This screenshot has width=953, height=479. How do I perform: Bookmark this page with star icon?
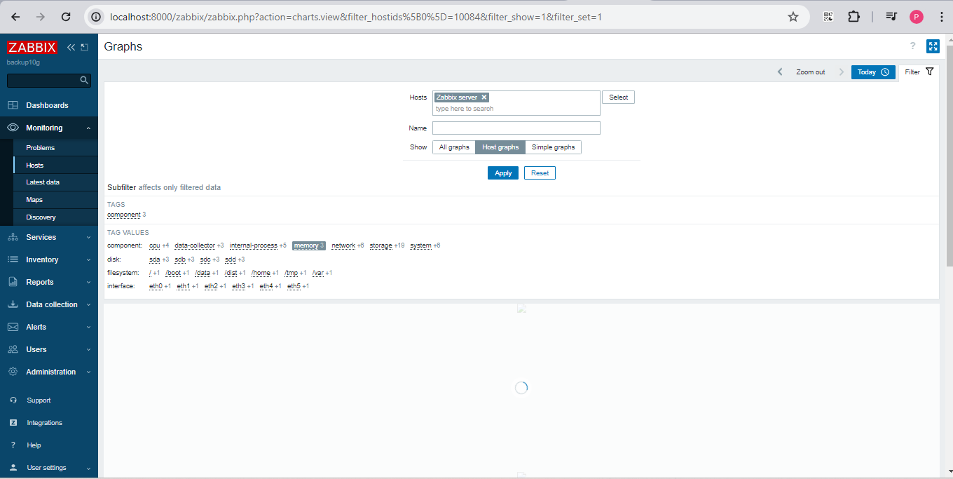[x=793, y=17]
